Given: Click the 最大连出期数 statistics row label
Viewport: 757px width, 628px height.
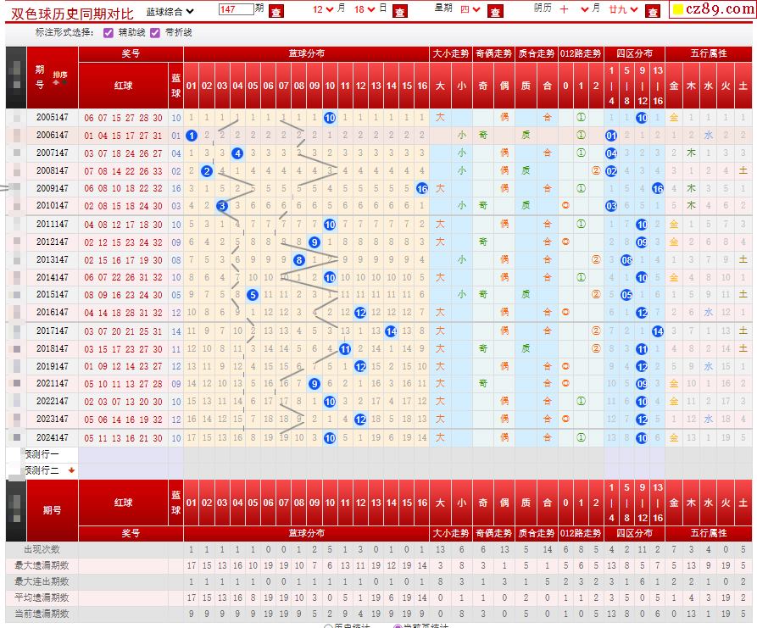Looking at the screenshot, I should click(x=42, y=581).
